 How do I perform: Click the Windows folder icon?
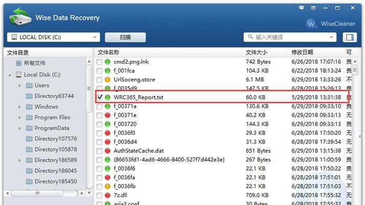click(29, 107)
